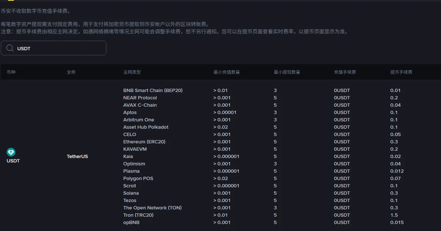Click Kaia withdrawal fee 0.02
Image resolution: width=441 pixels, height=231 pixels.
(396, 157)
